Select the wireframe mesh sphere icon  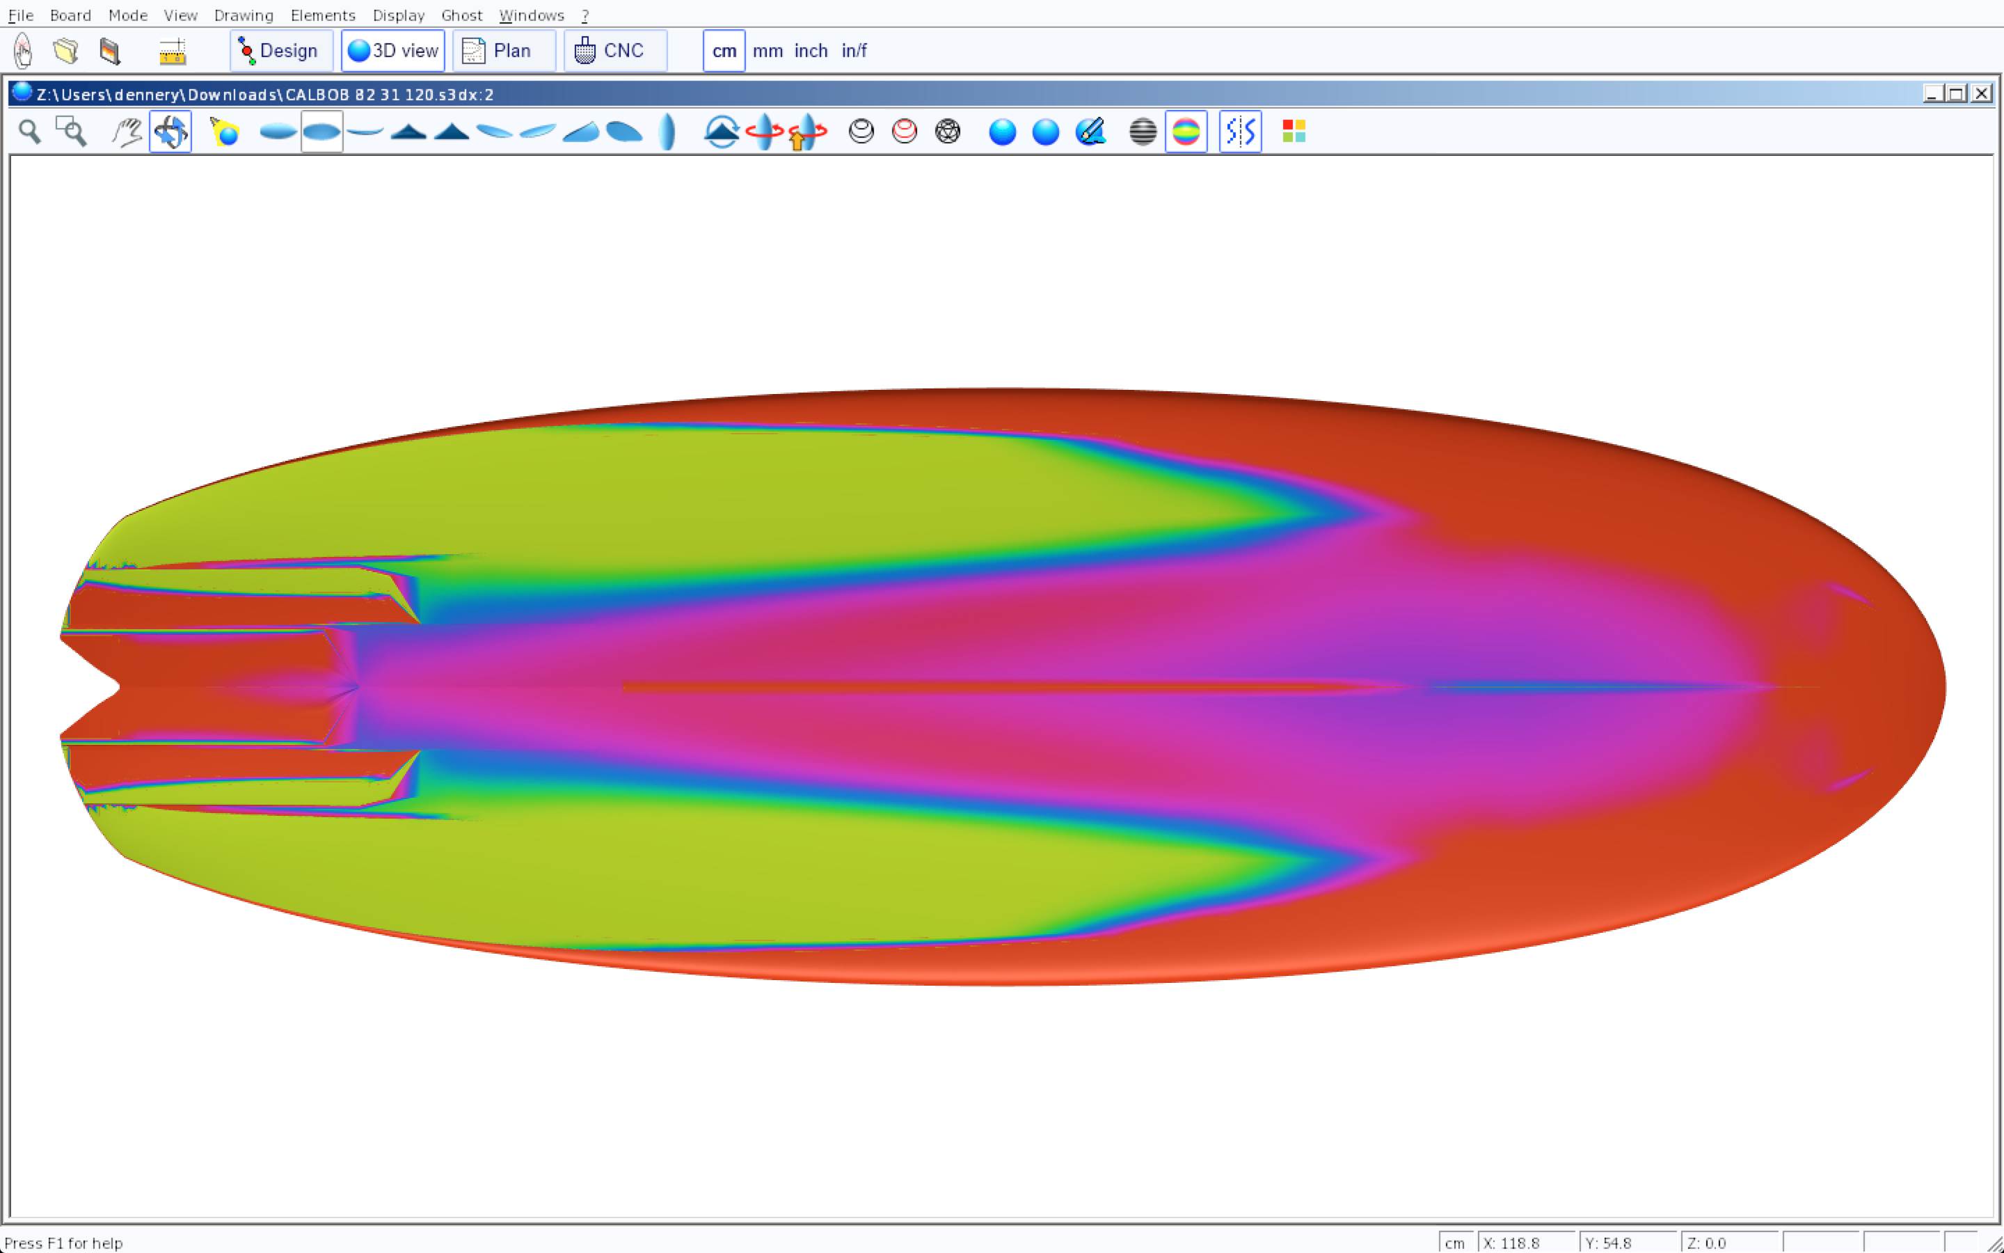[947, 132]
